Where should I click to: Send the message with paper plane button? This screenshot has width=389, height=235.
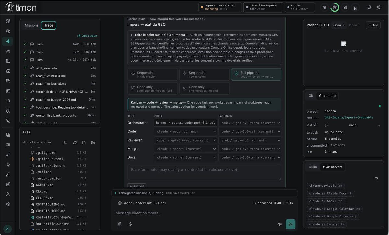[x=290, y=224]
